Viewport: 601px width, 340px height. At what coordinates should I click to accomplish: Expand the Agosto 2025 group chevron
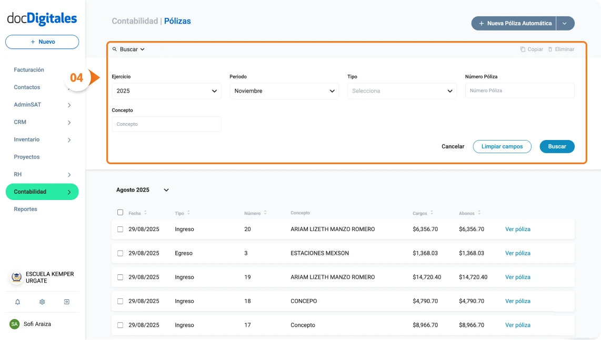coord(166,190)
